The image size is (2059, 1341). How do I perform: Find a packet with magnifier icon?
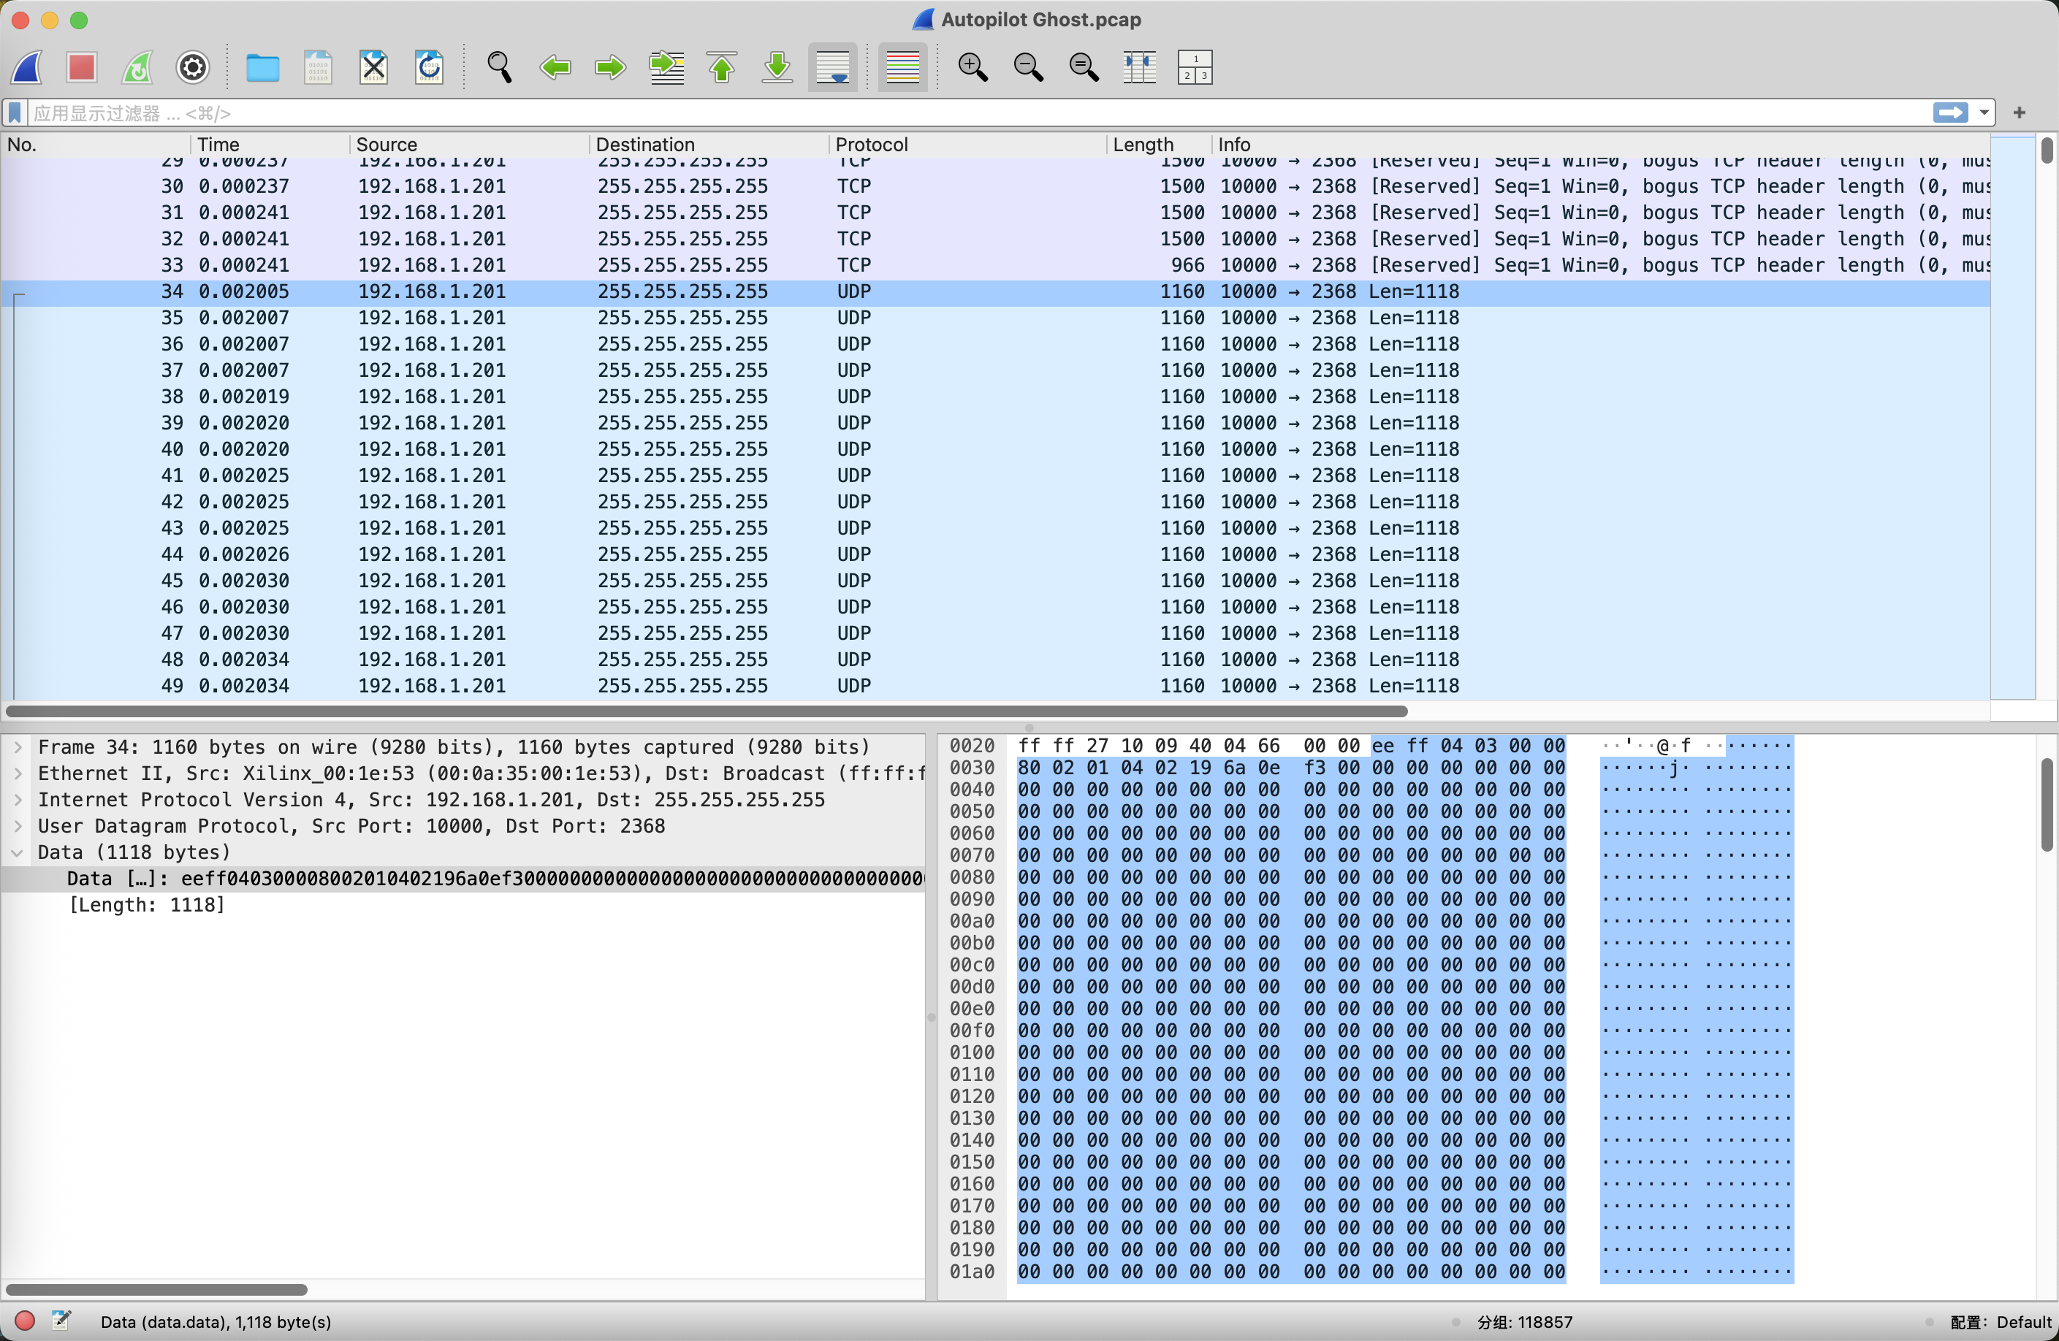(x=499, y=66)
